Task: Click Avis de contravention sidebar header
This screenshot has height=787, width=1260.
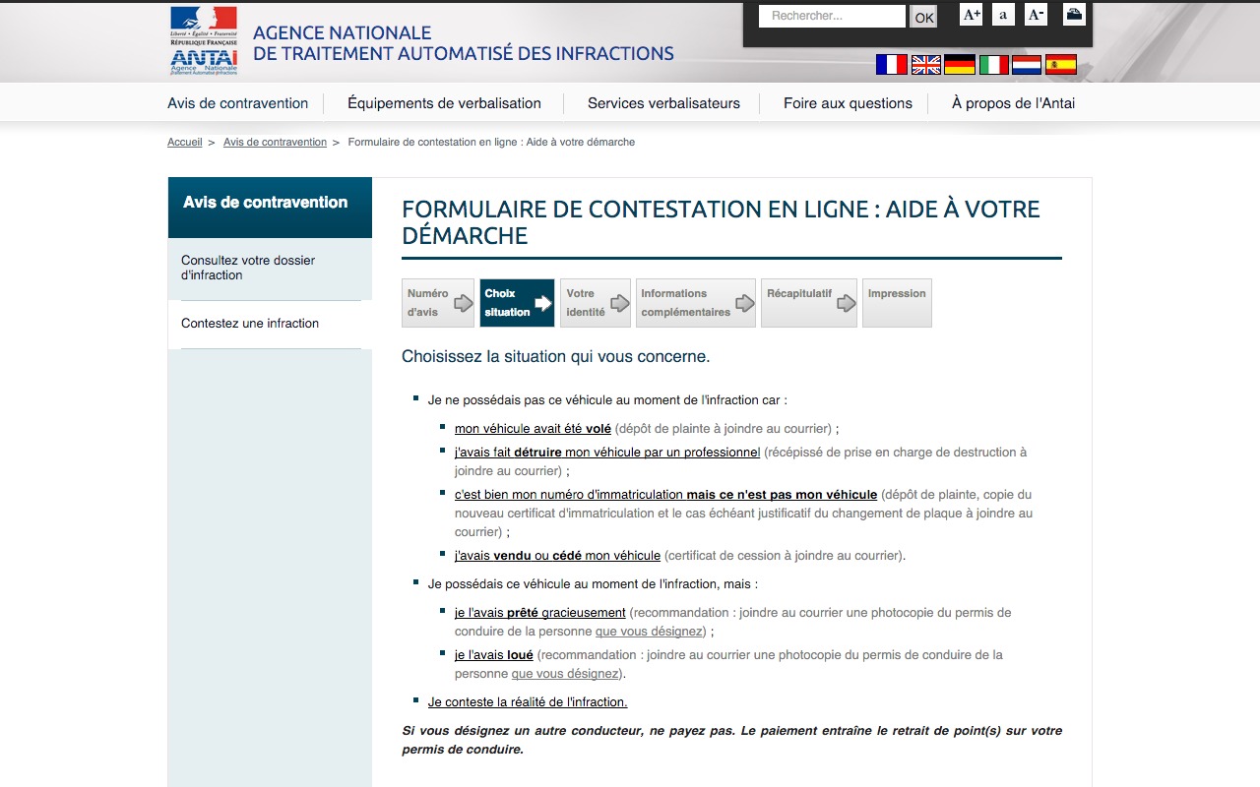Action: [270, 207]
